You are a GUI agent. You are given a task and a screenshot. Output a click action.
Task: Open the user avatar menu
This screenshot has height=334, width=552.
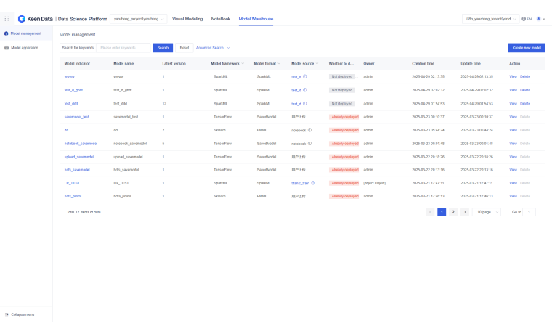click(539, 18)
